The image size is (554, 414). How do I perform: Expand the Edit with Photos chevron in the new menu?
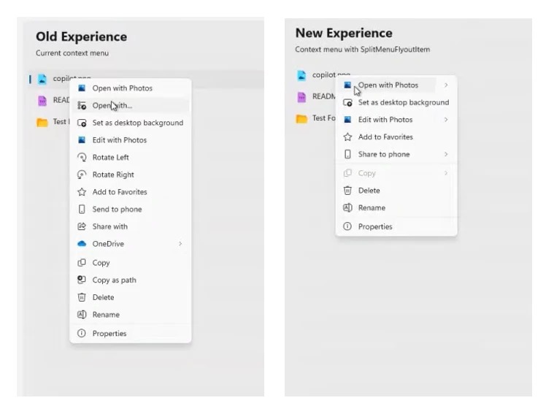[446, 120]
